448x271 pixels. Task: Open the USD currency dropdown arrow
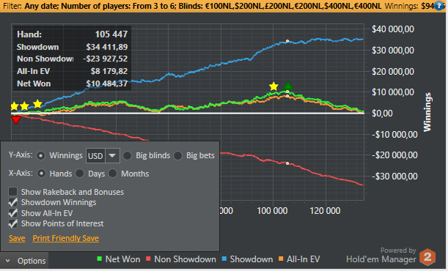pyautogui.click(x=112, y=156)
